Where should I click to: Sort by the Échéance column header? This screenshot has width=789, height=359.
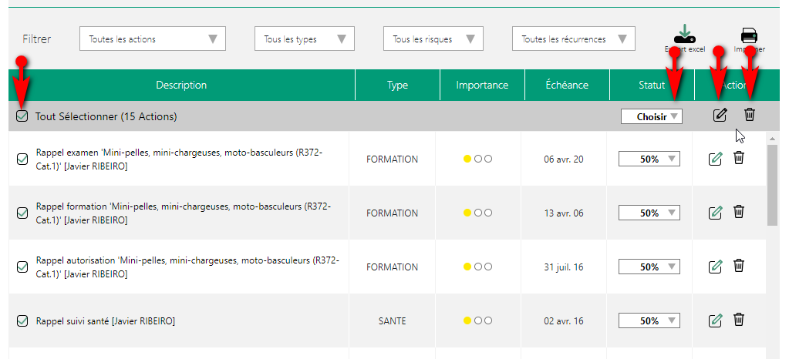[x=567, y=86]
